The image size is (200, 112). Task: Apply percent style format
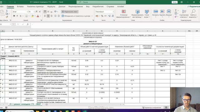click(102, 16)
